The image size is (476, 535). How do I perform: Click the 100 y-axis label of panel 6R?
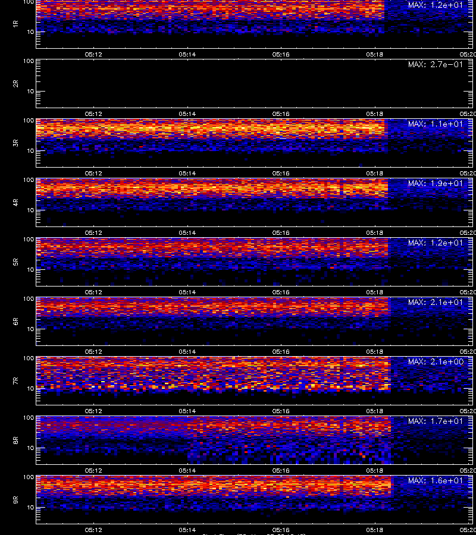pyautogui.click(x=29, y=299)
